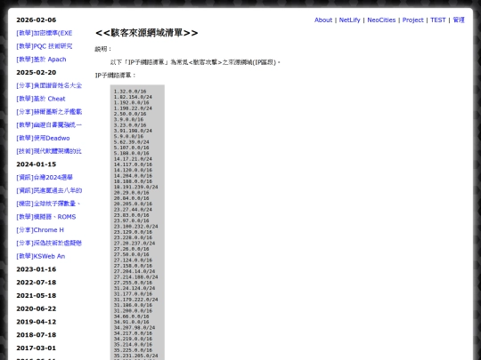The image size is (481, 360).
Task: Open the first [分享] article under 2025-02-20
Action: pos(49,85)
